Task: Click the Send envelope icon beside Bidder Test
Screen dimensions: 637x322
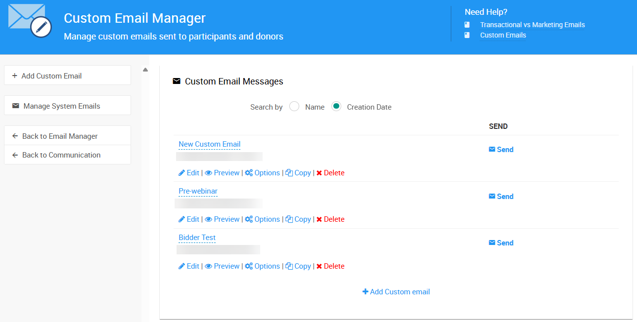Action: click(x=492, y=242)
